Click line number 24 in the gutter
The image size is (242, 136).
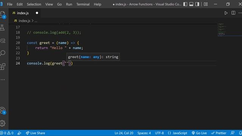click(x=18, y=63)
